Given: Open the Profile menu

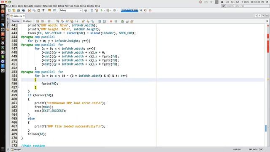Looking at the screenshot, I should (x=69, y=6).
